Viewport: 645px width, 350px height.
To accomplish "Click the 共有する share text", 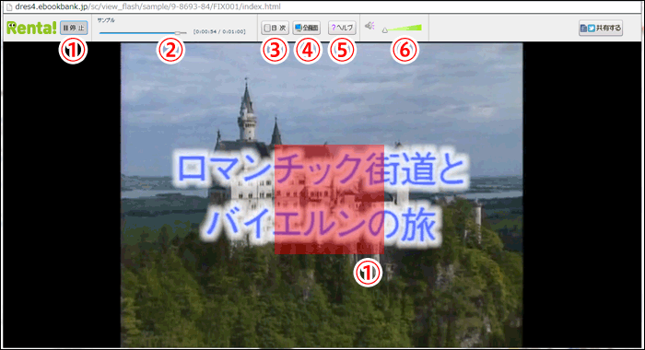I will [x=608, y=28].
